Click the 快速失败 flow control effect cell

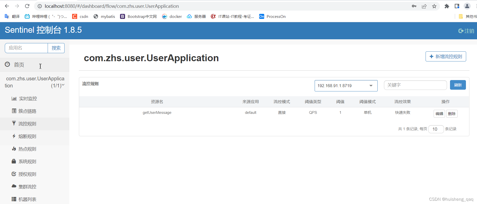tap(403, 113)
